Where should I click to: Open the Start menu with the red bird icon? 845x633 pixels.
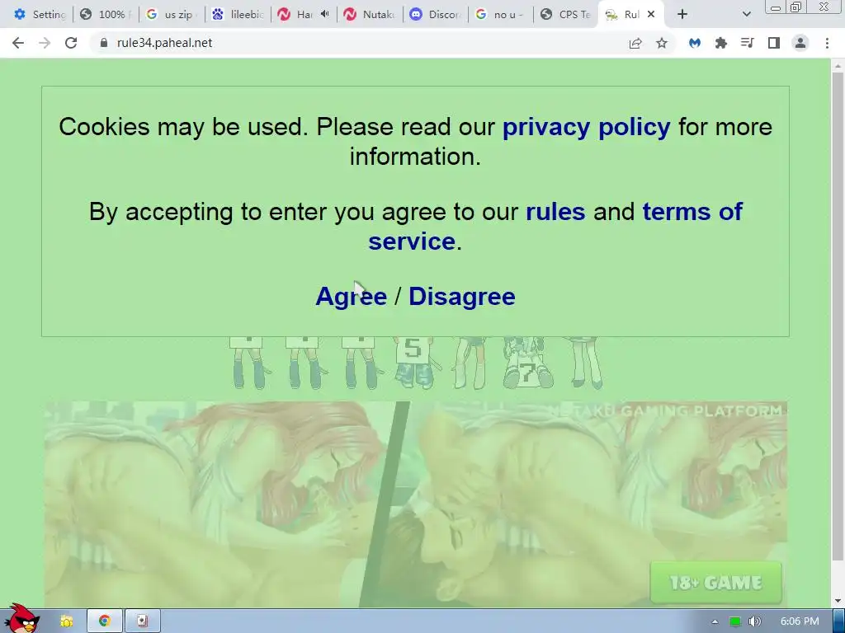point(21,618)
